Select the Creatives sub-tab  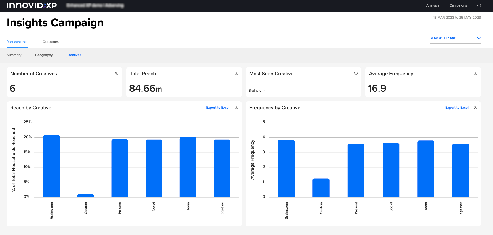pos(74,55)
